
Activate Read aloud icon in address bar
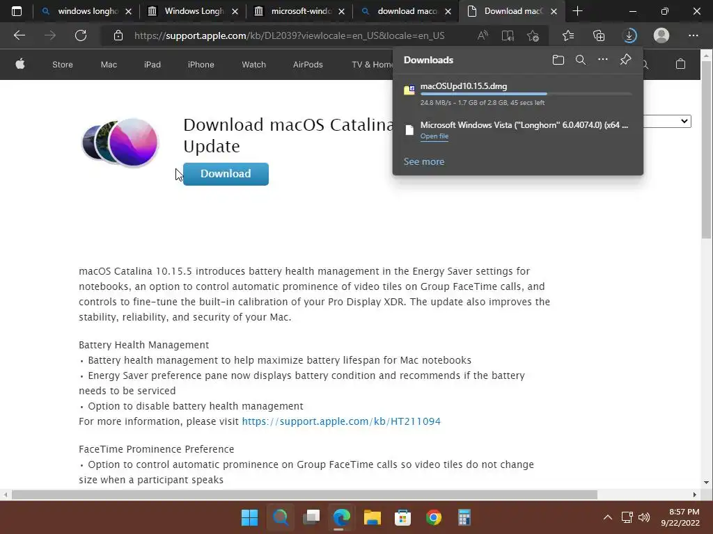483,35
